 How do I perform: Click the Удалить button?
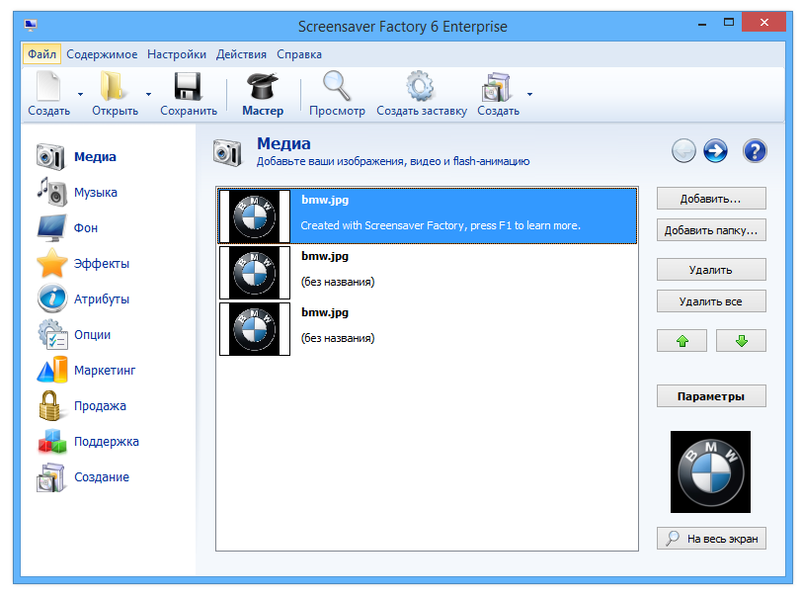(711, 270)
